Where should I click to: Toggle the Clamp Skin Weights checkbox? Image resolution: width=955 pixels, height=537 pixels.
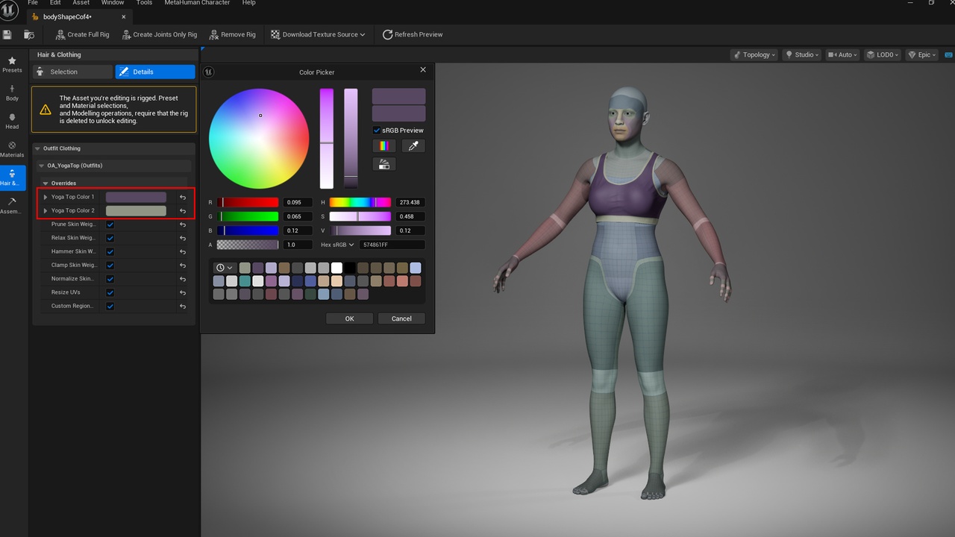[x=110, y=266]
